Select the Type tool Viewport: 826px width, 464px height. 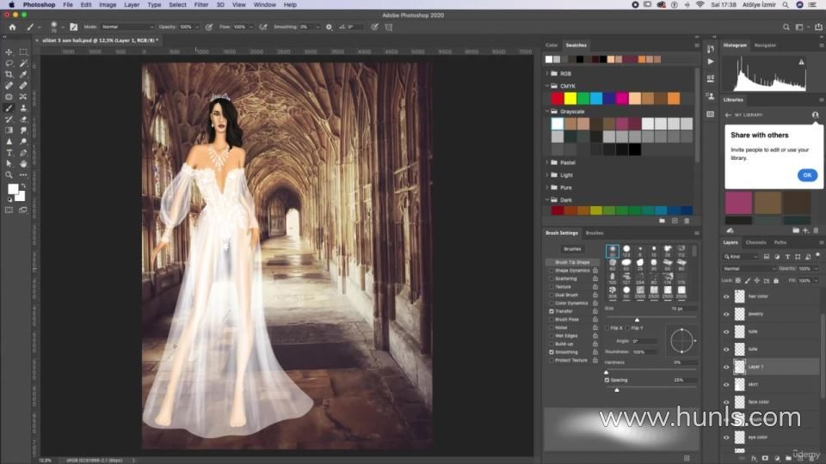pos(9,152)
